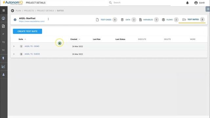
Task: Open the document plan icon in sidebar
Action: coord(4,26)
